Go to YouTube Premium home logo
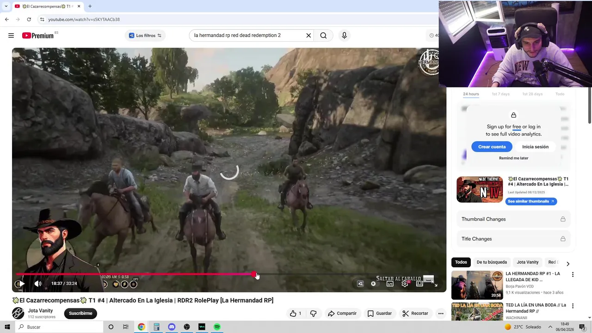 pos(38,36)
